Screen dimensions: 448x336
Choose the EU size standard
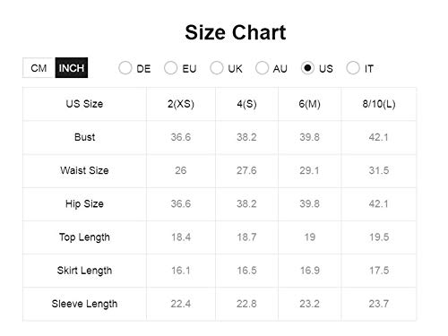click(170, 68)
